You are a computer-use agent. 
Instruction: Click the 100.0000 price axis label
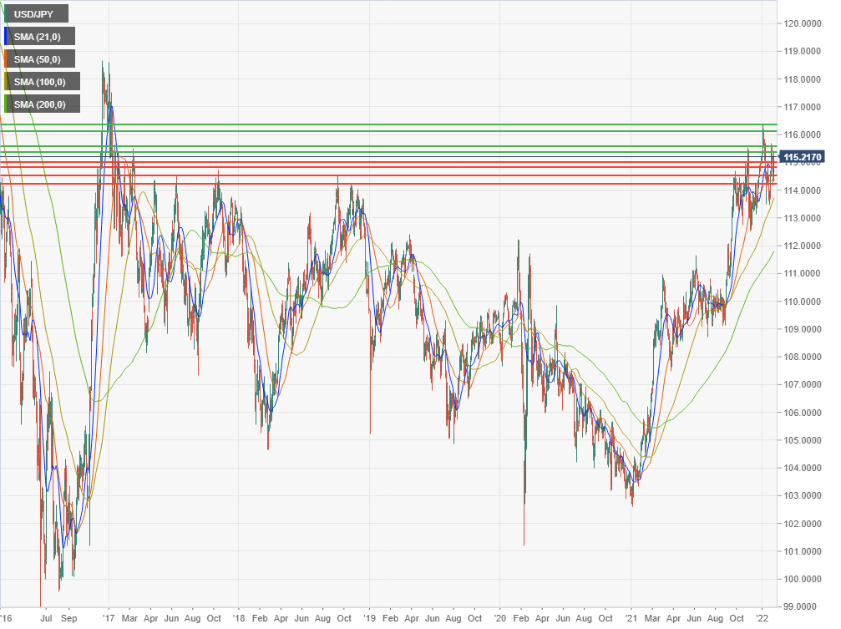(802, 579)
